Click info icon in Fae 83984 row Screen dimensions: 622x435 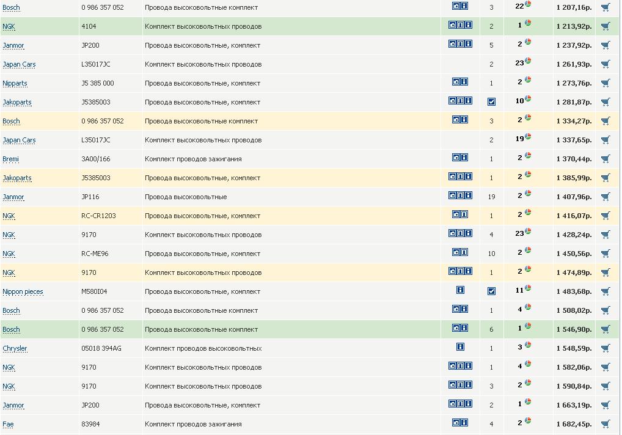pos(464,422)
